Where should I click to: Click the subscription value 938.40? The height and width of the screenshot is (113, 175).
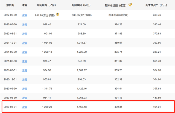click(x=47, y=24)
